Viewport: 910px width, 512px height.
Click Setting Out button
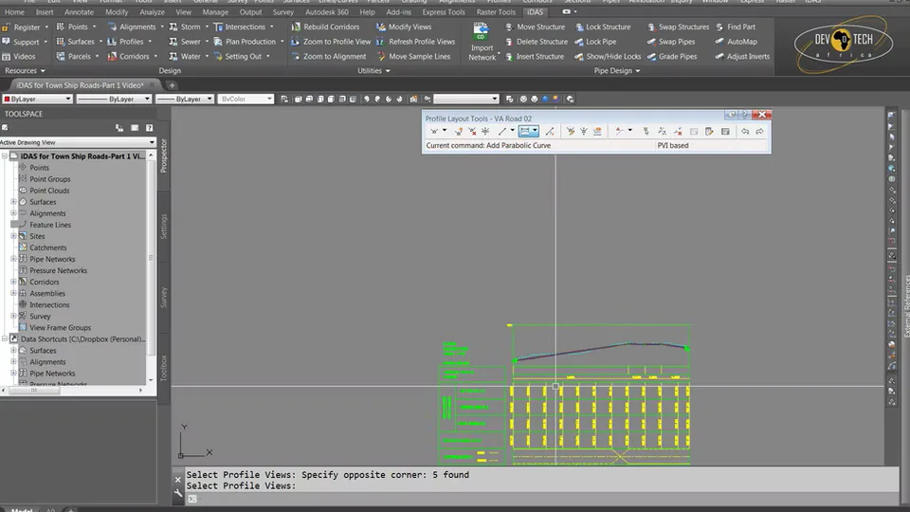tap(242, 56)
